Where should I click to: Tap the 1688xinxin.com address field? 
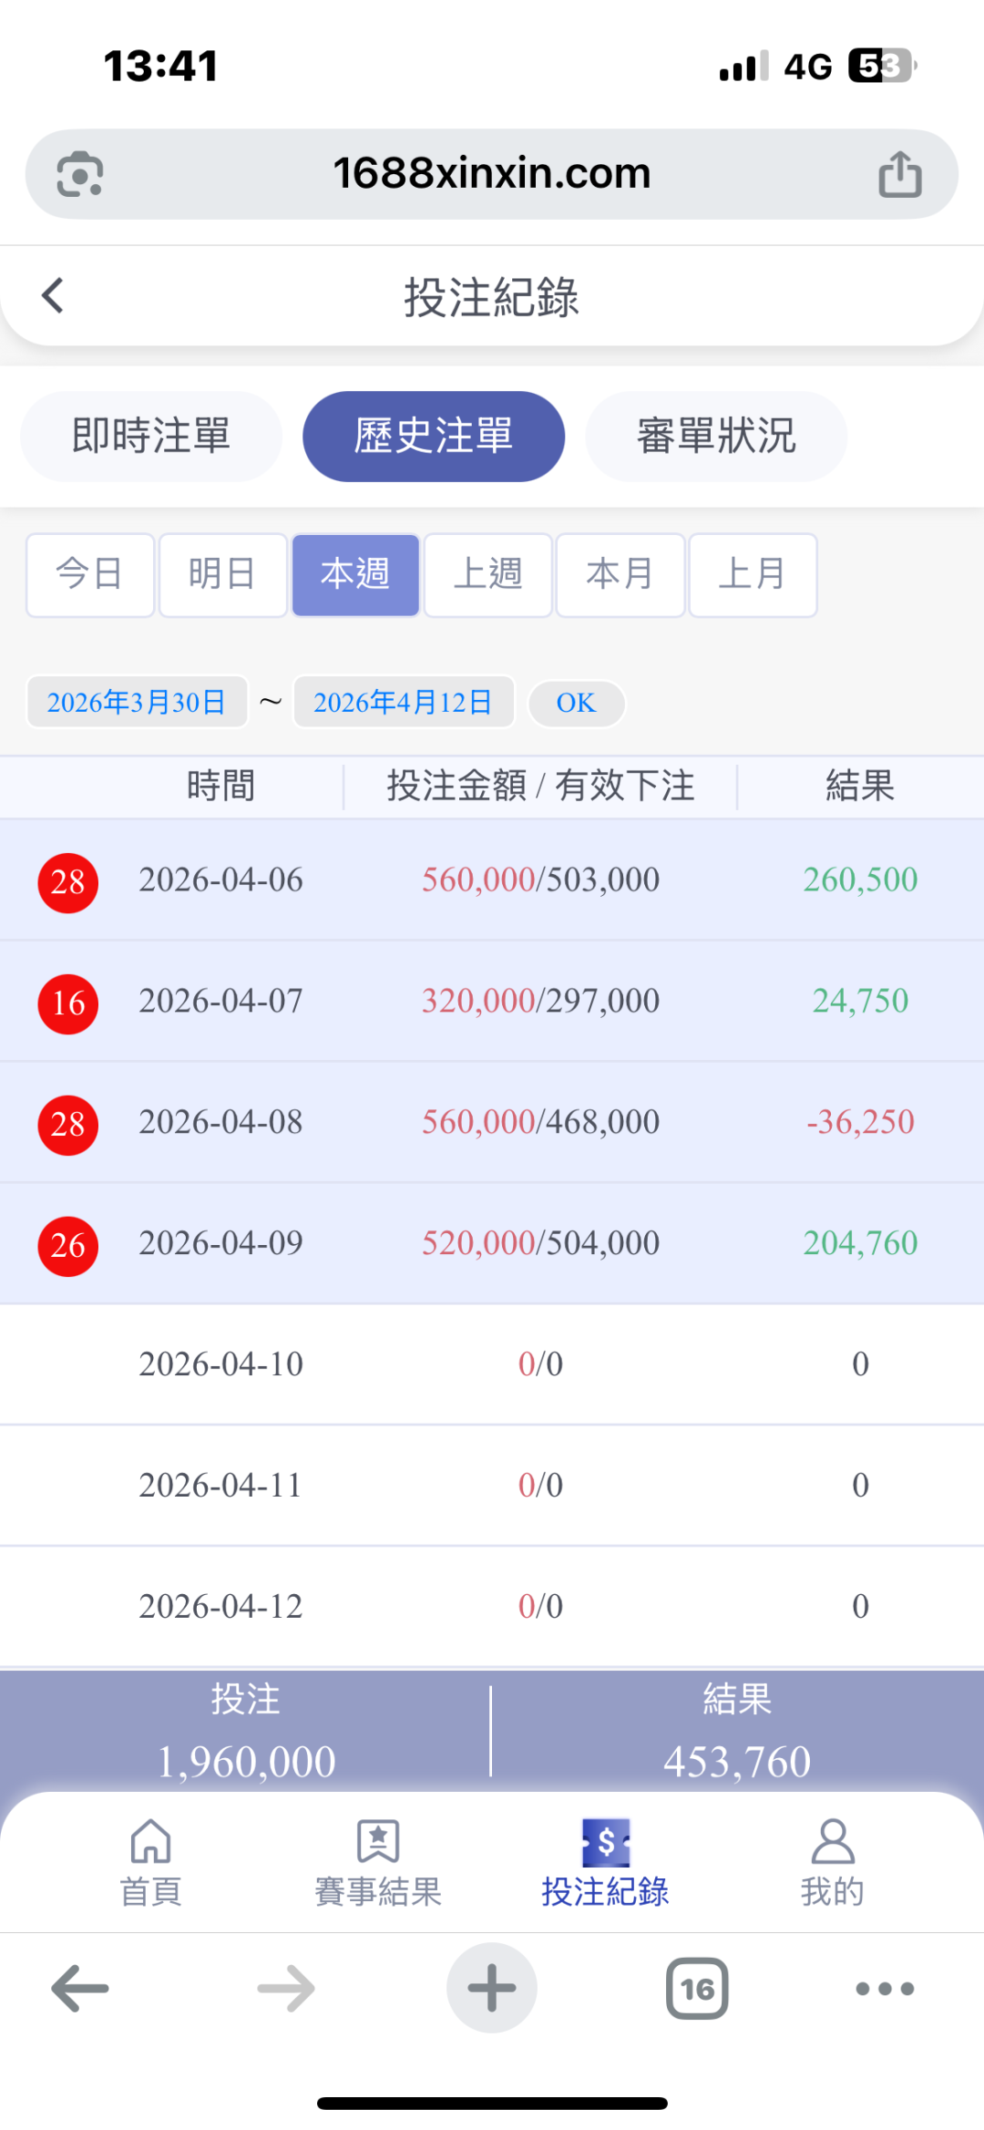pyautogui.click(x=491, y=174)
